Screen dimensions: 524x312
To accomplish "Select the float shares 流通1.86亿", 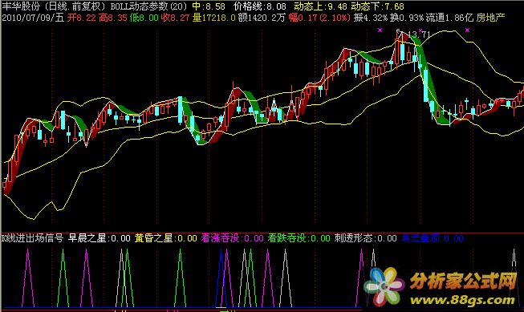I will pos(450,18).
